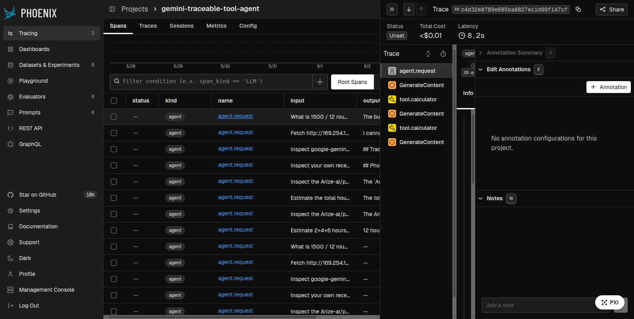Click the Projects breadcrumb link
634x319 pixels.
(135, 9)
